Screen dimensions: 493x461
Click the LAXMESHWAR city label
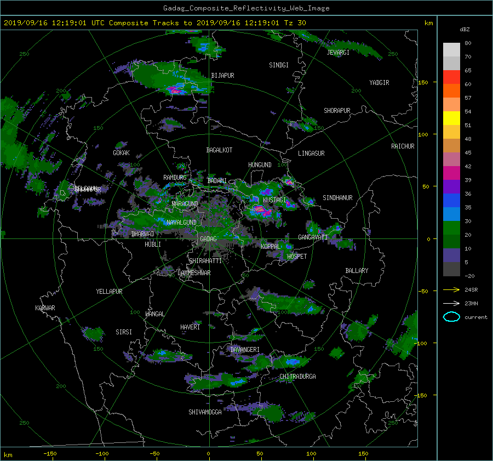point(194,273)
